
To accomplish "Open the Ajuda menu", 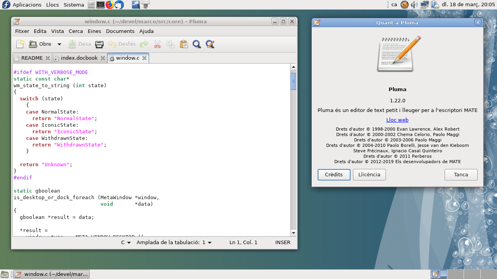I will tap(146, 31).
